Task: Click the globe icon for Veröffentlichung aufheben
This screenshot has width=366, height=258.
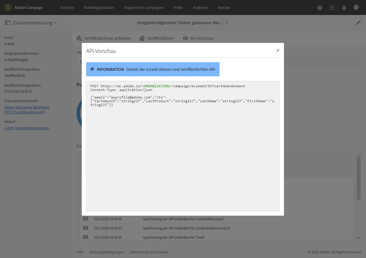Action: click(x=79, y=38)
